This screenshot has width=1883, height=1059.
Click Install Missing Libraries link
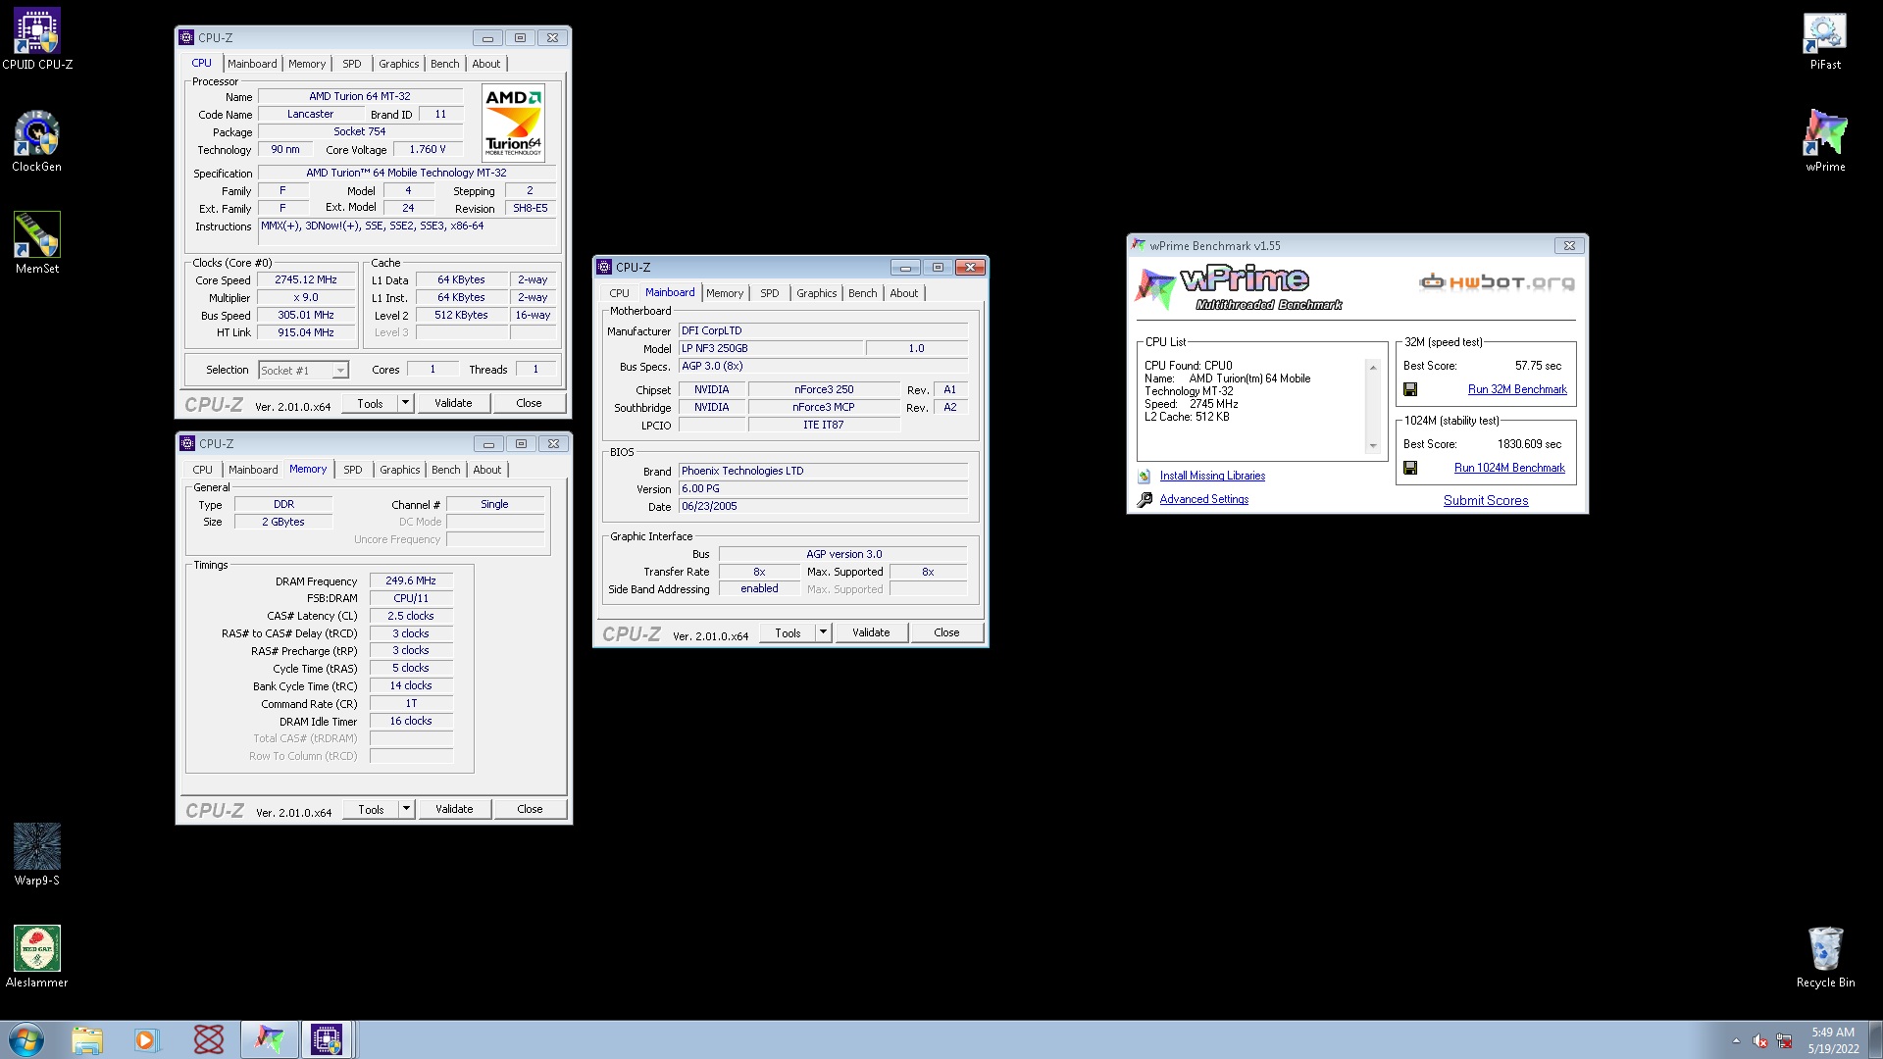pyautogui.click(x=1212, y=476)
